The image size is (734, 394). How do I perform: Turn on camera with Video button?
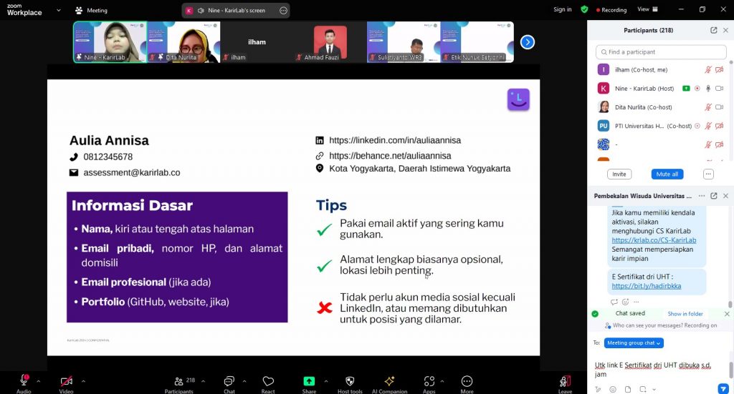point(66,382)
